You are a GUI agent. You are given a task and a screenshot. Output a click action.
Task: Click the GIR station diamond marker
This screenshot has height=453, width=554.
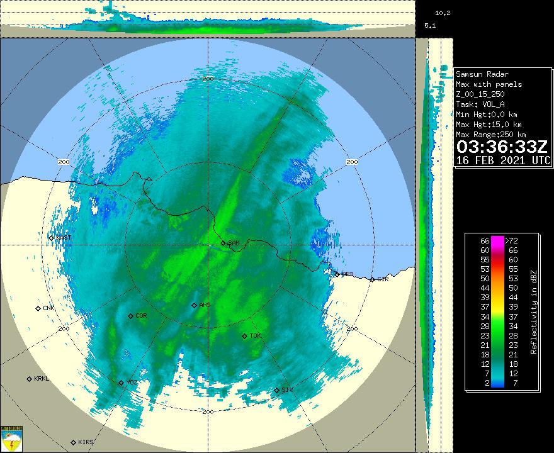point(372,279)
